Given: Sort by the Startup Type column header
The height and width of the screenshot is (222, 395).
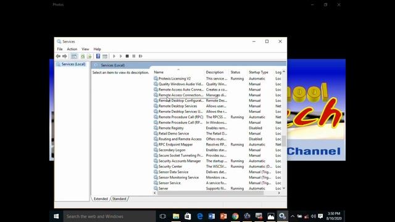Looking at the screenshot, I should [x=259, y=72].
